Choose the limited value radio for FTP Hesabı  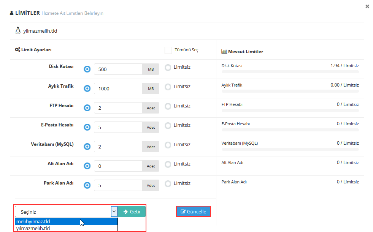(x=87, y=108)
